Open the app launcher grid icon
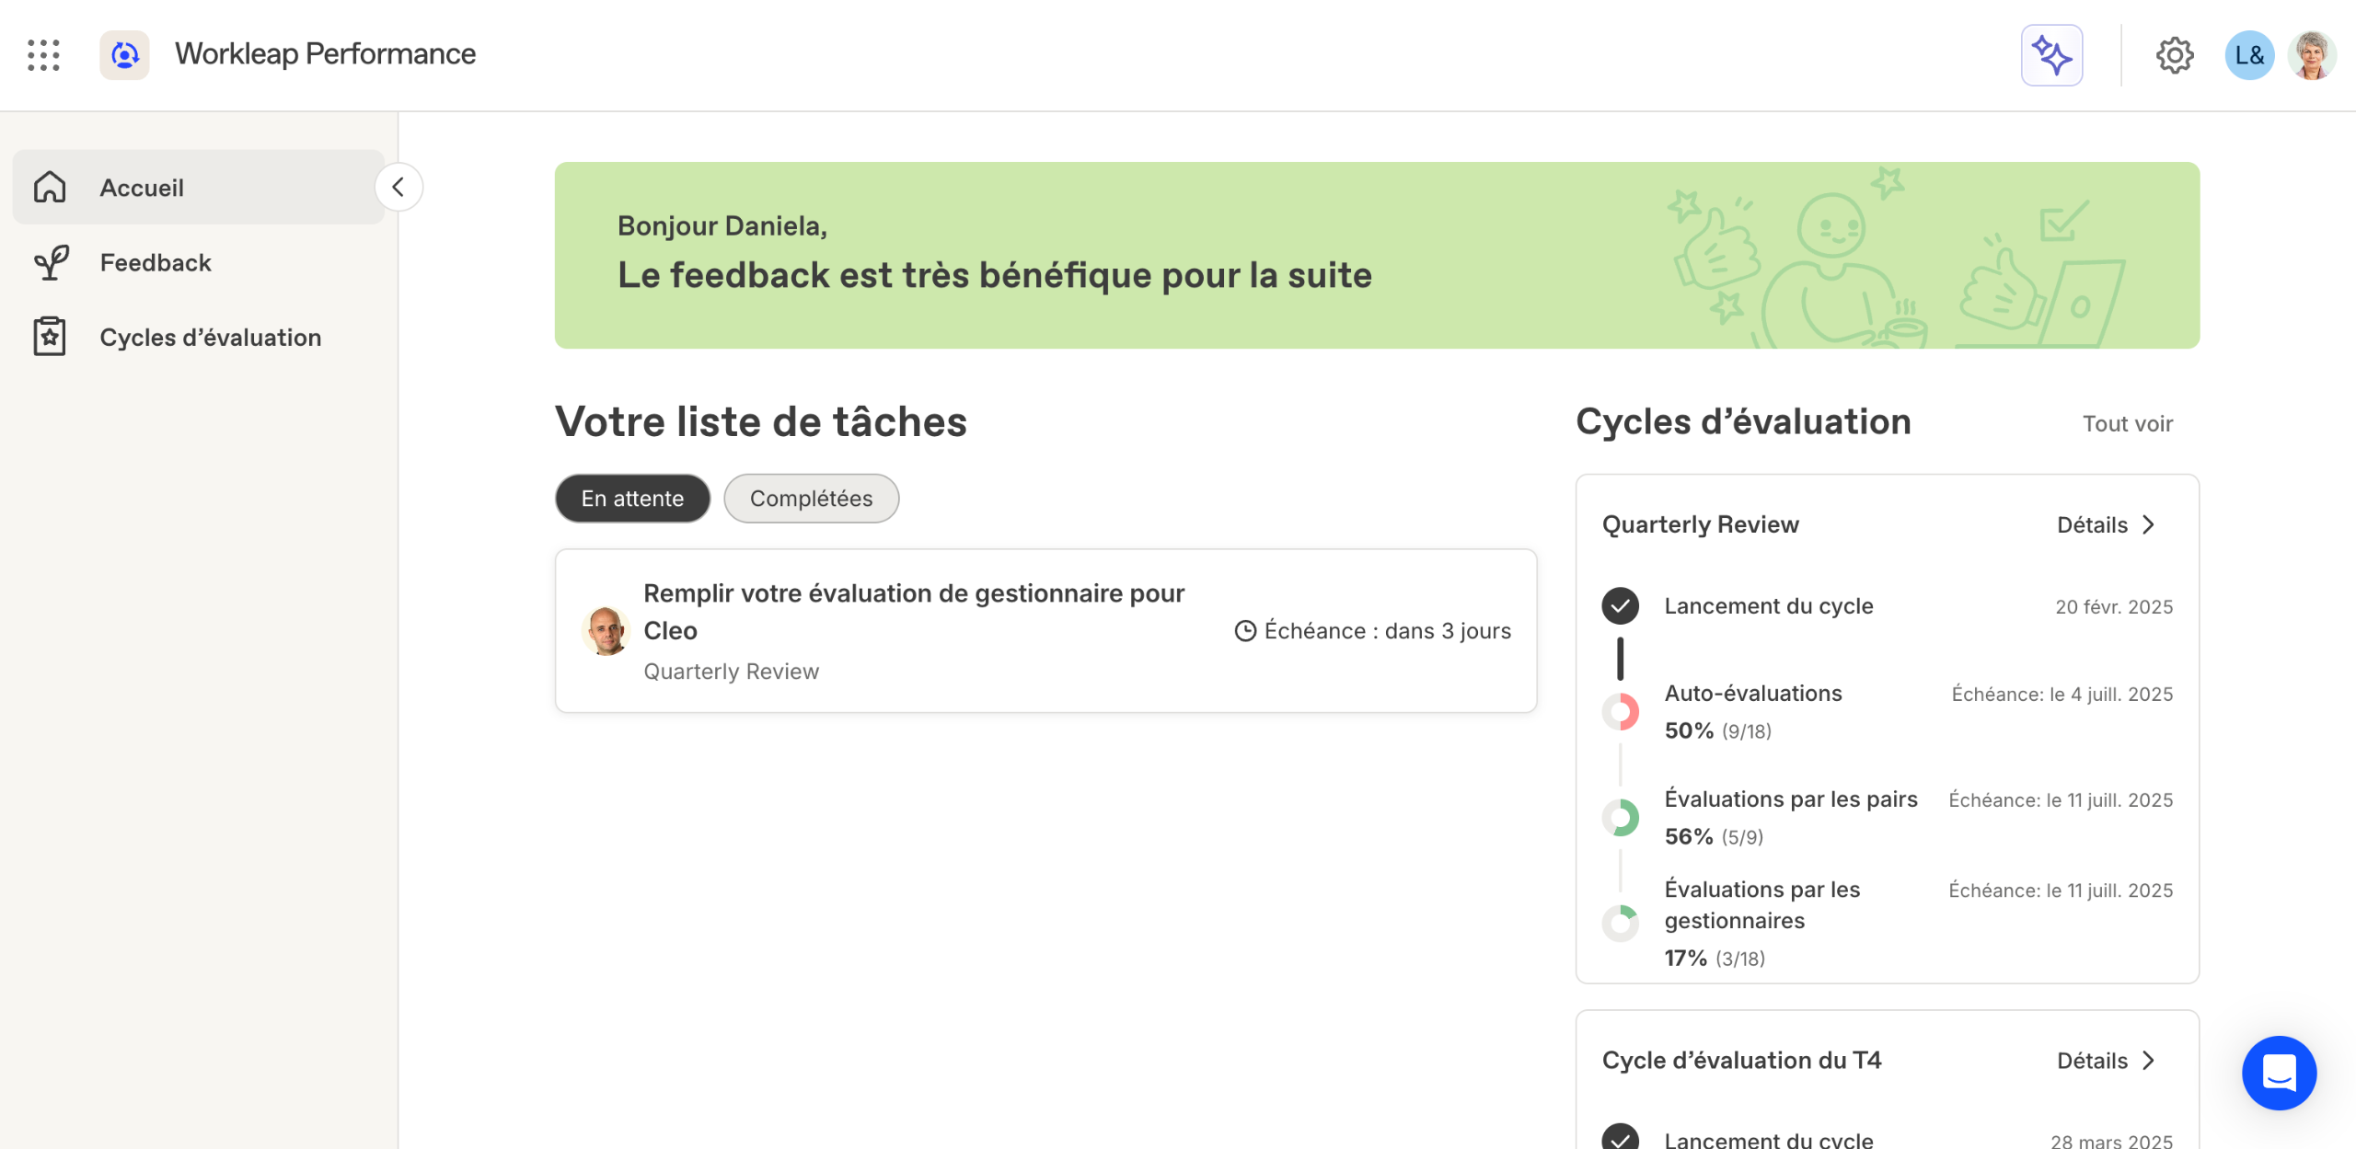Screen dimensions: 2356x1149 tap(43, 55)
